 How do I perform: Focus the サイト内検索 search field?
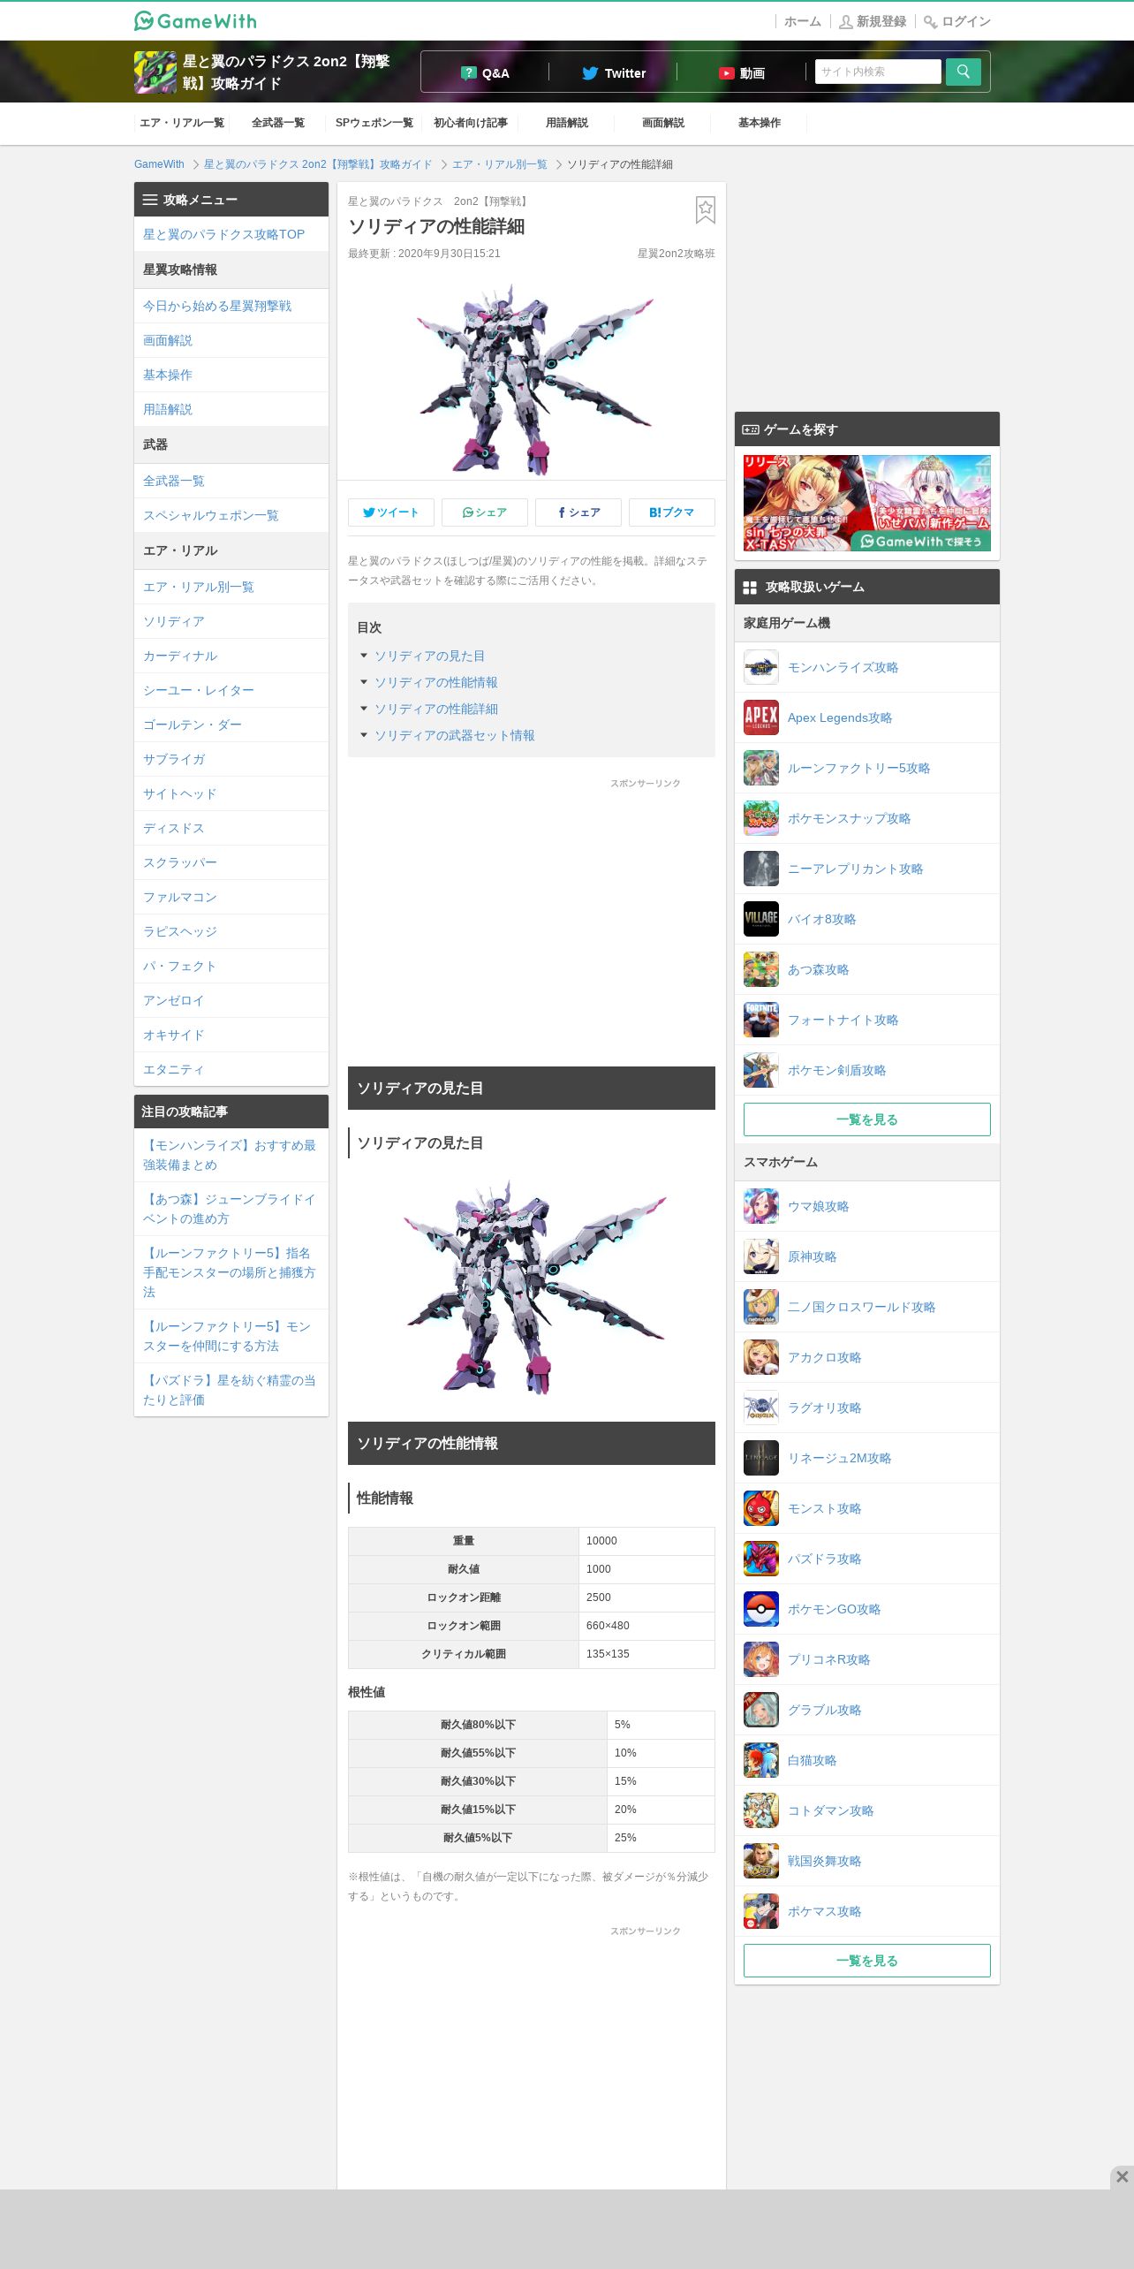[878, 72]
